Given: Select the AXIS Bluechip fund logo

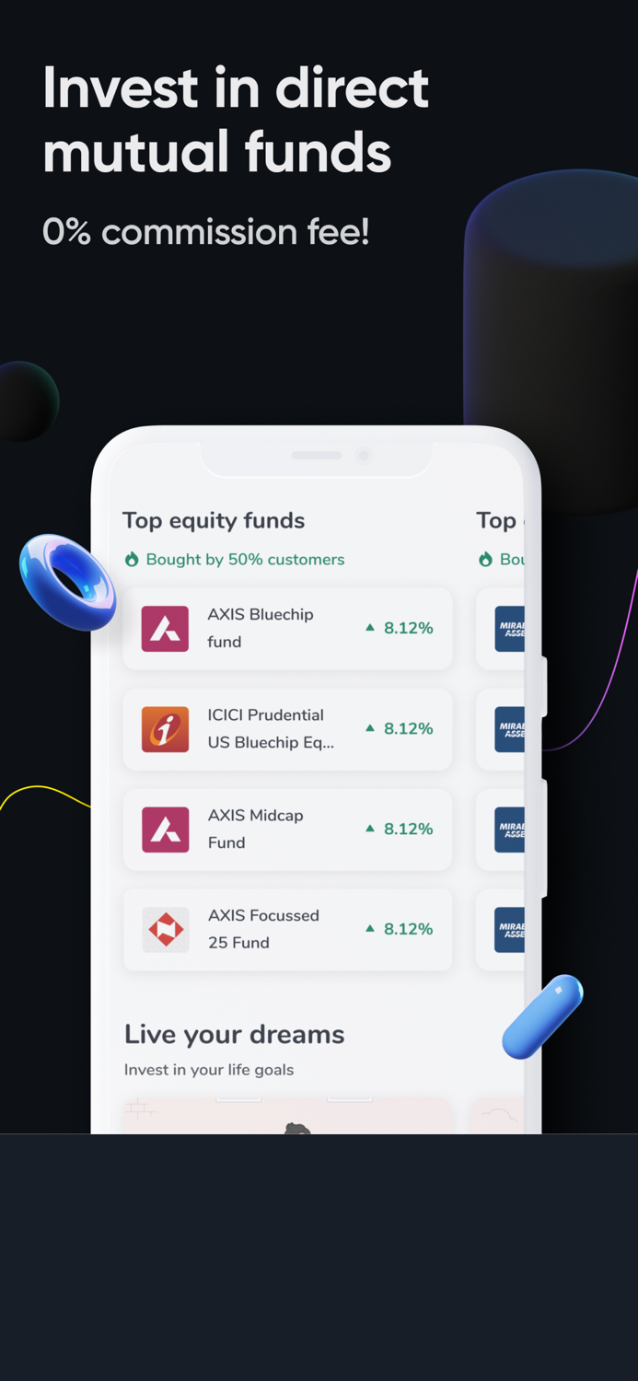Looking at the screenshot, I should (165, 629).
